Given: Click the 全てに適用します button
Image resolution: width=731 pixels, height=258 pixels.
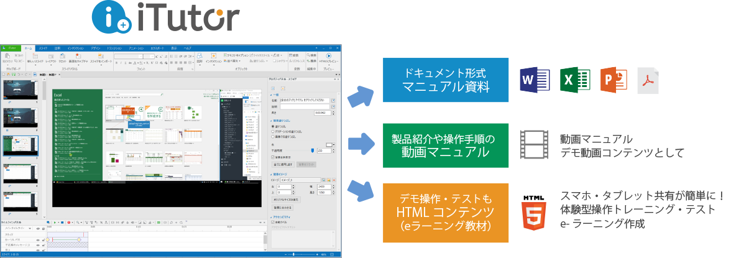Looking at the screenshot, I should [283, 165].
